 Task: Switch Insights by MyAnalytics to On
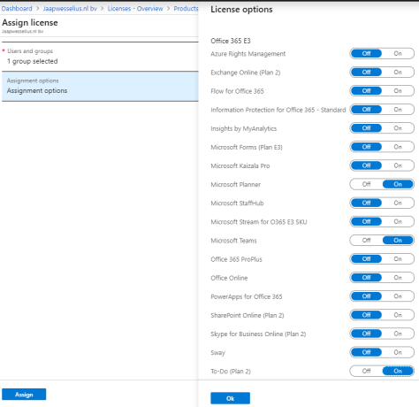point(398,128)
